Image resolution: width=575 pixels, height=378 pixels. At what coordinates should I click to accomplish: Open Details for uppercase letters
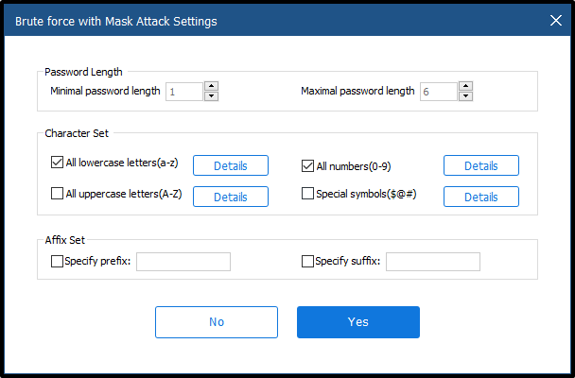click(x=231, y=197)
